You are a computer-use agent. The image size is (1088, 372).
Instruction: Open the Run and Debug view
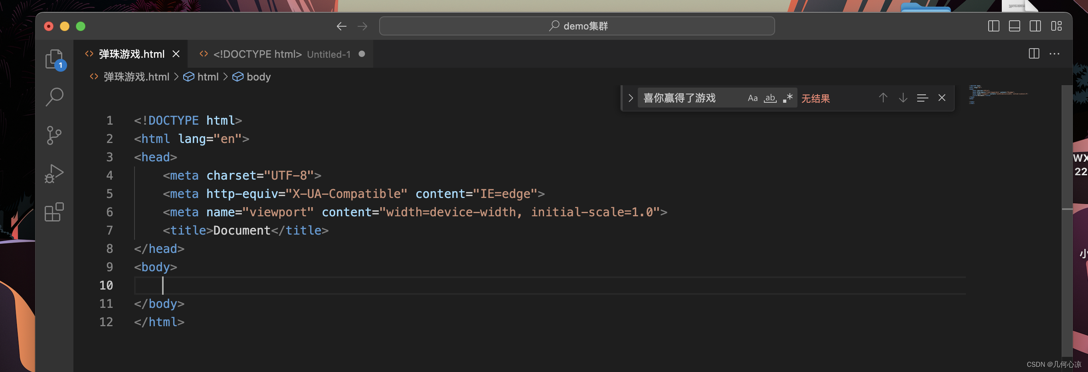54,174
